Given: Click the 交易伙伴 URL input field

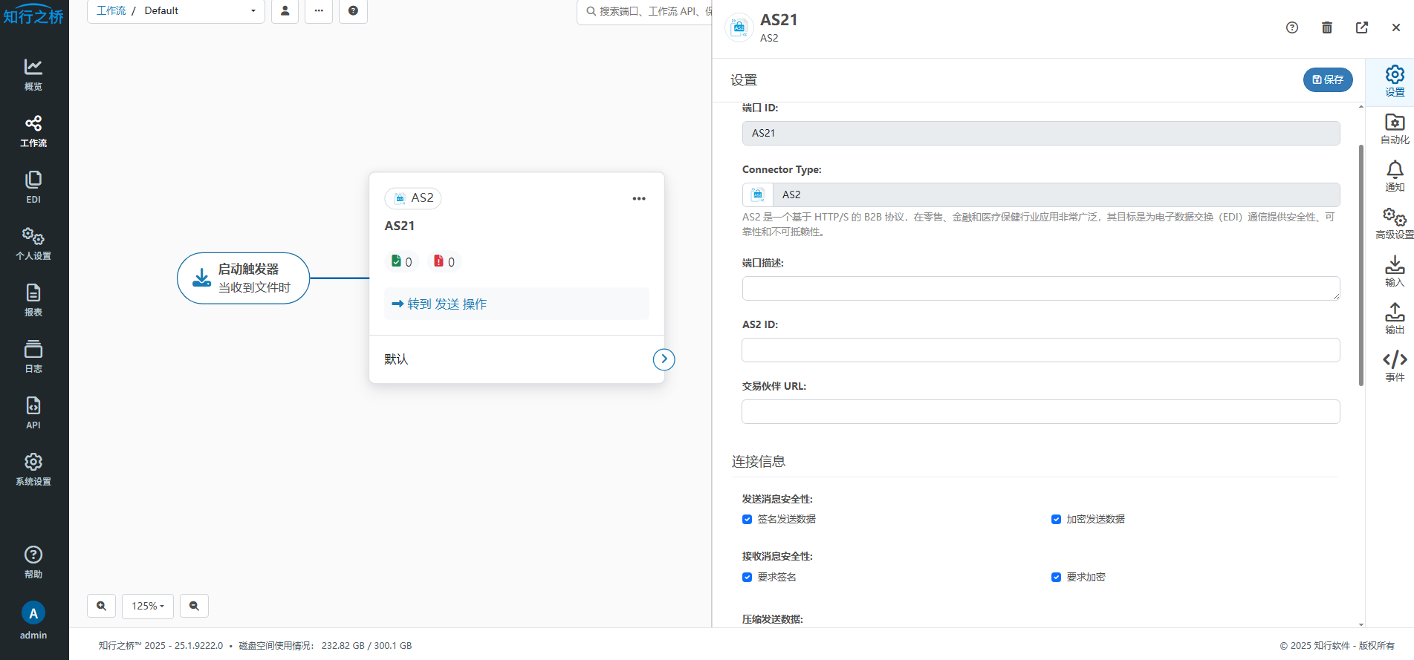Looking at the screenshot, I should click(1040, 412).
